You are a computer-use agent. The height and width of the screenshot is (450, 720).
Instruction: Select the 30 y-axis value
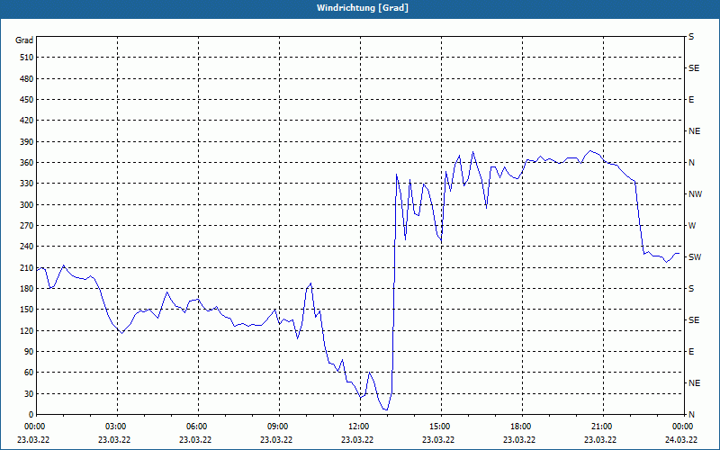point(29,394)
